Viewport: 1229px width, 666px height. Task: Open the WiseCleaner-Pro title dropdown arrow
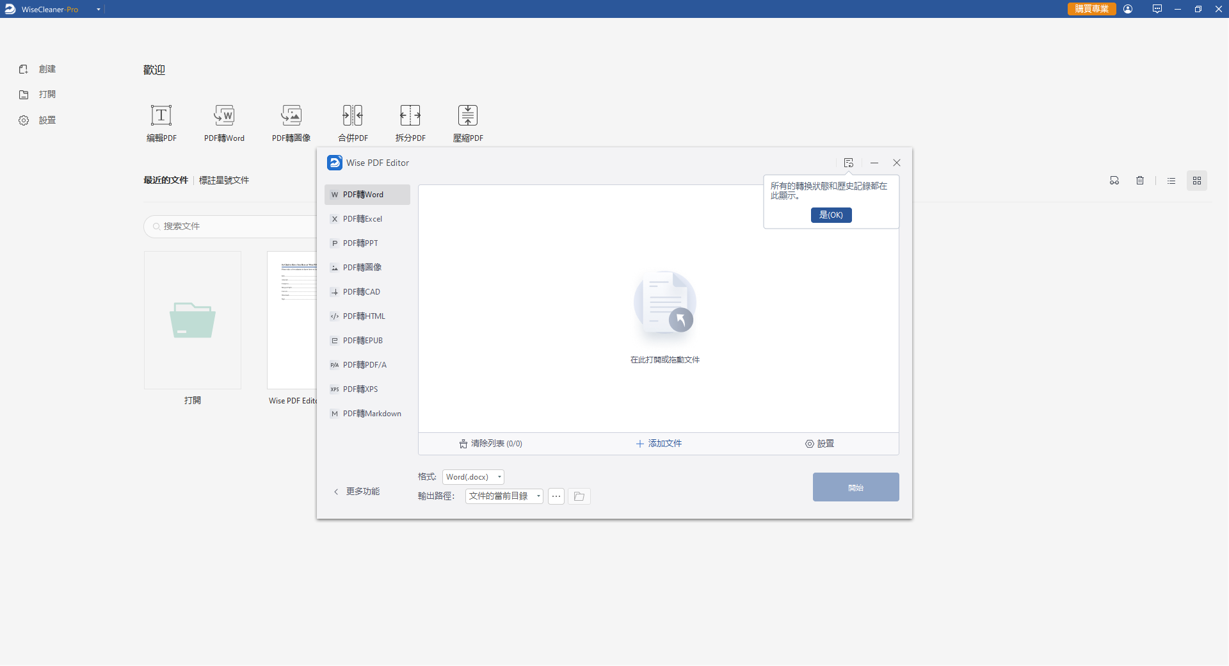click(99, 10)
